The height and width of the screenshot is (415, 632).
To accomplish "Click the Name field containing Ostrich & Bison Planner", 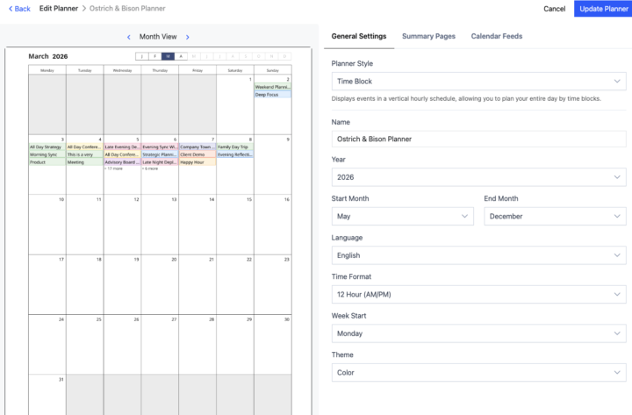I will (479, 139).
